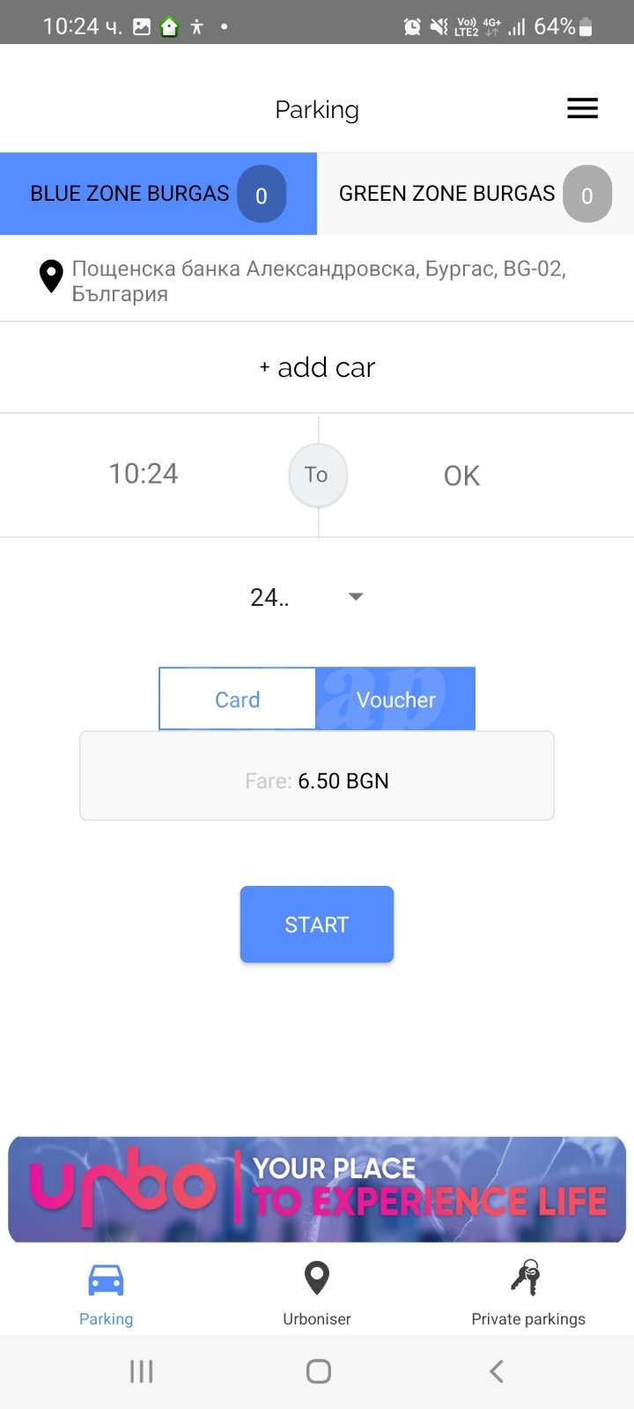The width and height of the screenshot is (634, 1409).
Task: Tap Android home navigation icon
Action: pos(318,1371)
